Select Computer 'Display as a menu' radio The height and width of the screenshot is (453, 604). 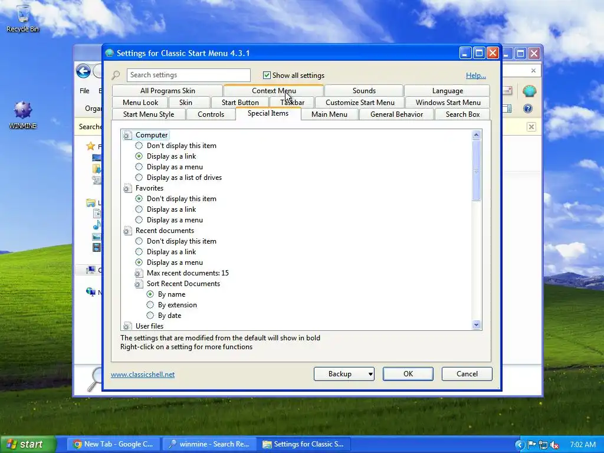(139, 167)
